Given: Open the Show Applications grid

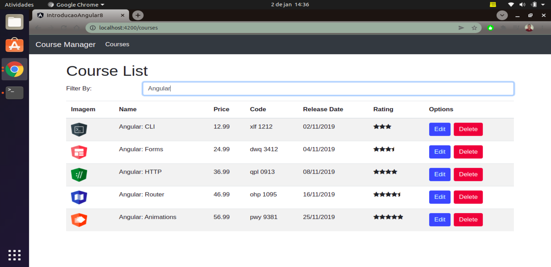Looking at the screenshot, I should tap(15, 255).
